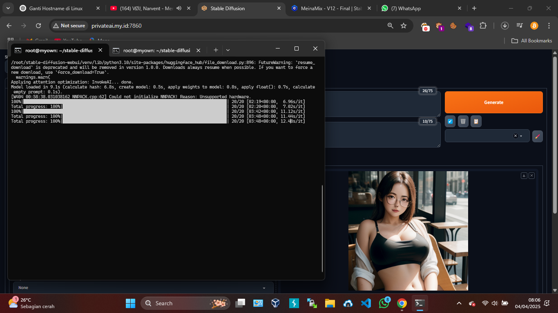Open a new Chrome tab
Image resolution: width=558 pixels, height=313 pixels.
(474, 8)
